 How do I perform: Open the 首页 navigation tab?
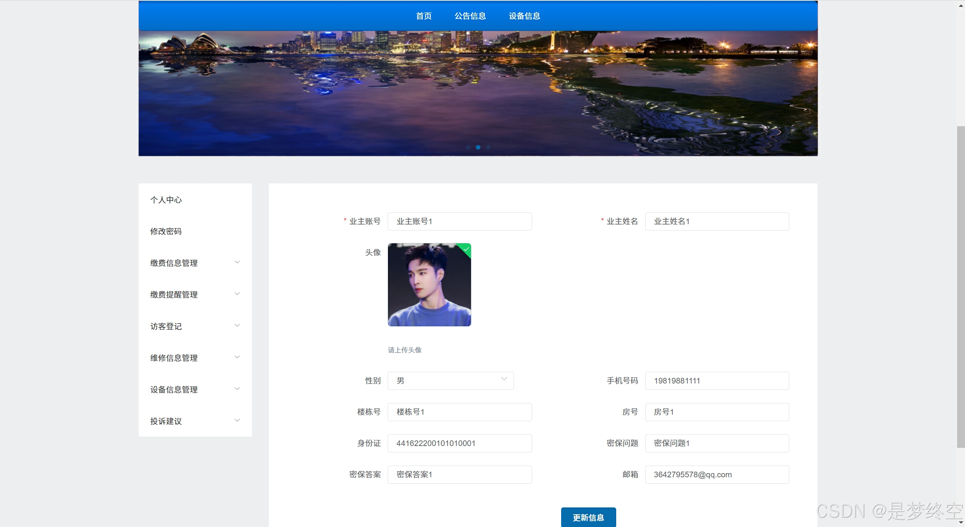423,16
